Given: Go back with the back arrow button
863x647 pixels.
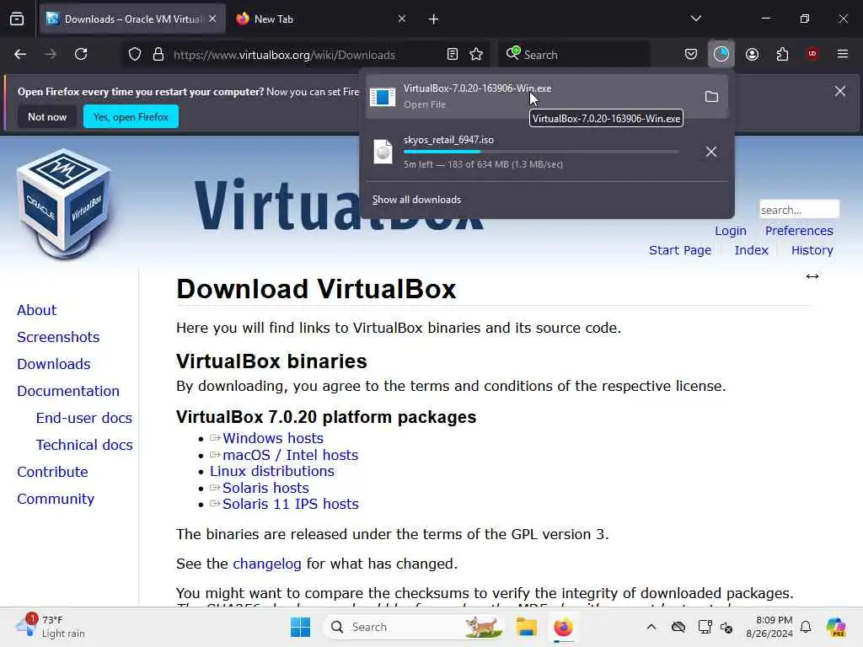Looking at the screenshot, I should [x=20, y=54].
